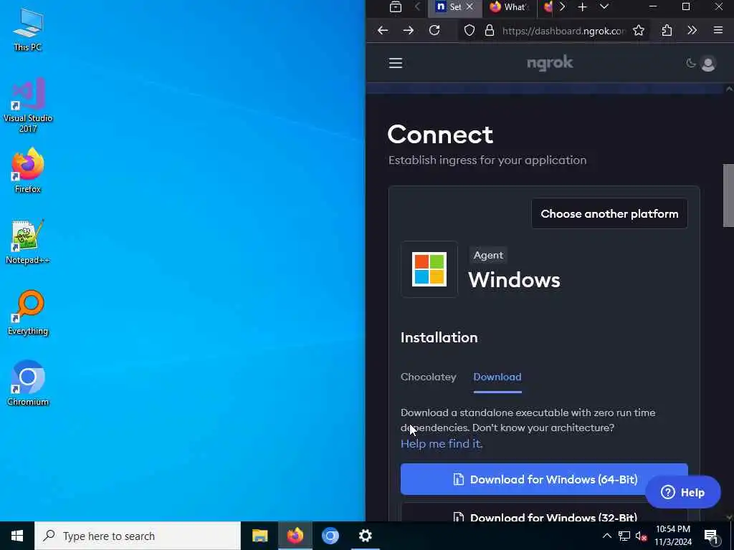Launch Firefox from desktop shortcut
734x550 pixels.
28,171
